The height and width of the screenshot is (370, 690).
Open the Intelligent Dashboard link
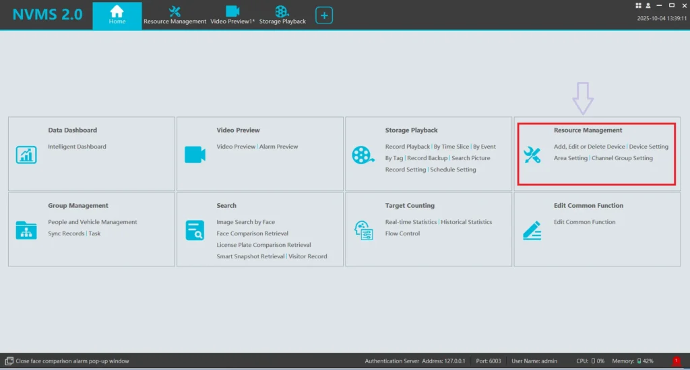(x=77, y=147)
